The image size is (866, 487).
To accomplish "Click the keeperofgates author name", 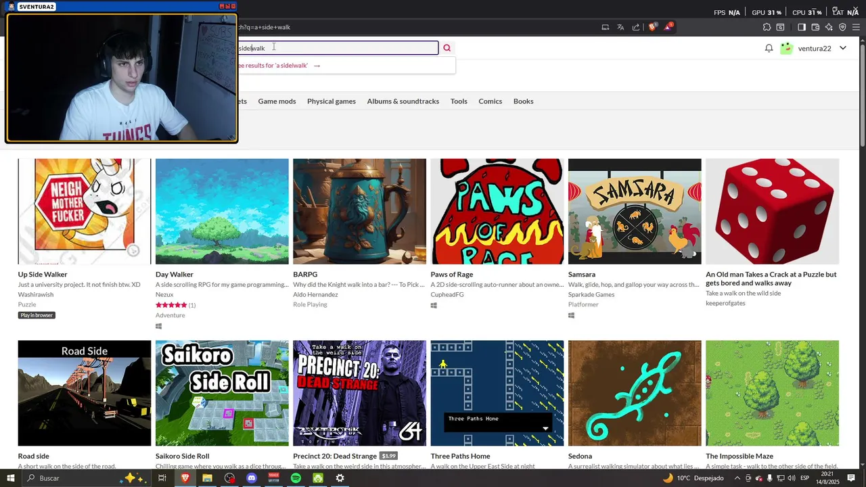I will [x=725, y=303].
